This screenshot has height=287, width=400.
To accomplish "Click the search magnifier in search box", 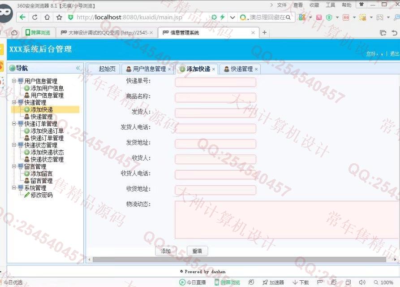I will (288, 17).
